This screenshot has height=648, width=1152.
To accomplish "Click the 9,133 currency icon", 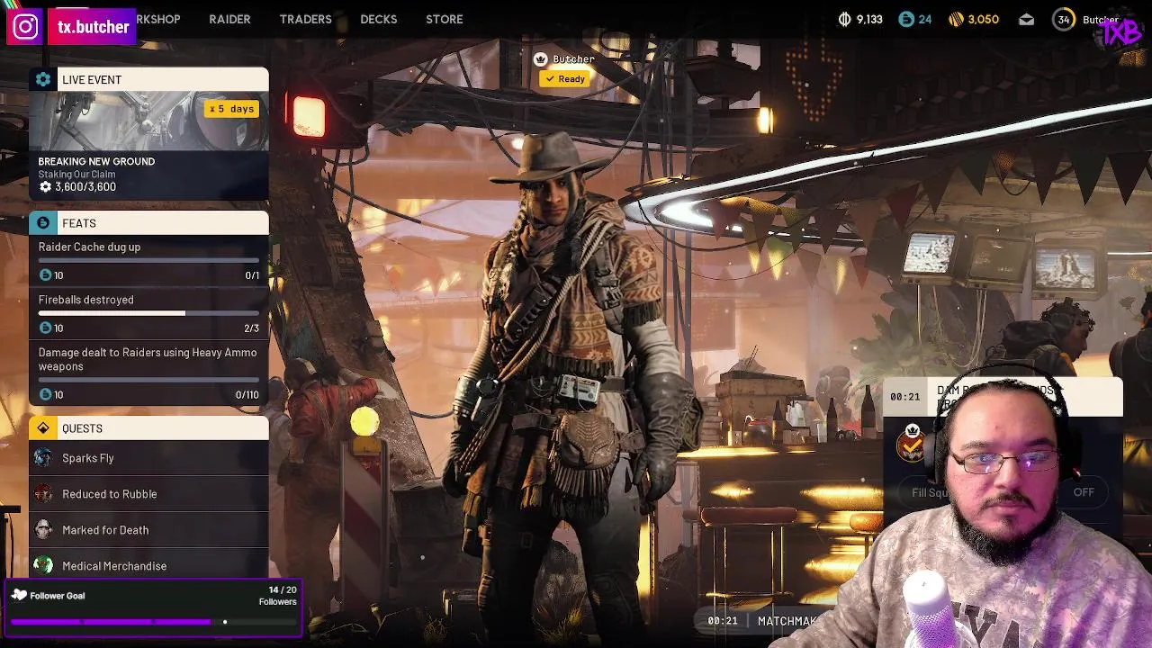I will coord(844,19).
